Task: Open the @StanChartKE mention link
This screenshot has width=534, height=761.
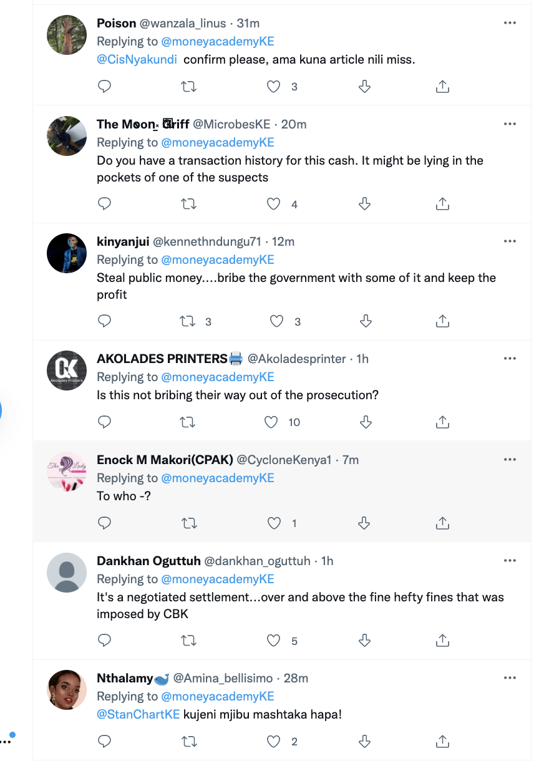Action: click(138, 714)
